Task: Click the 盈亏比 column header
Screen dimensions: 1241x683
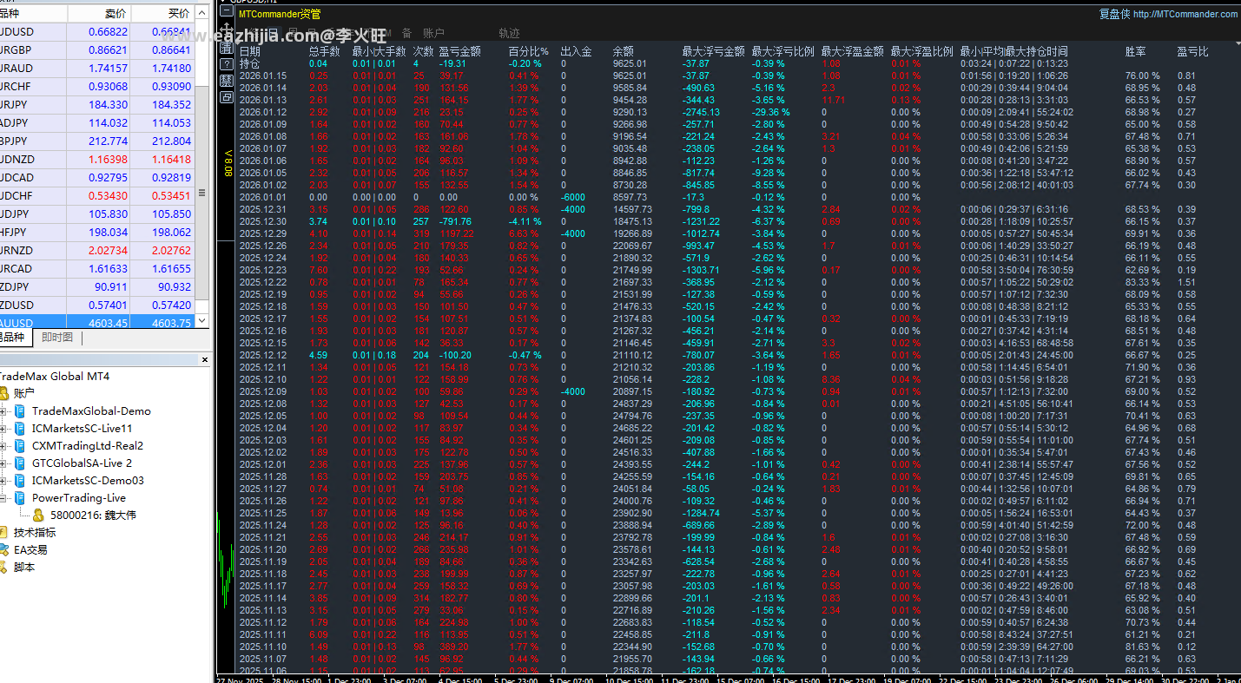Action: [1192, 51]
